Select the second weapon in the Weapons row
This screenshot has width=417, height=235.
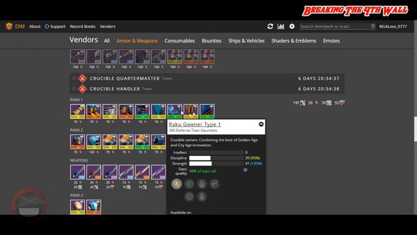pos(94,172)
